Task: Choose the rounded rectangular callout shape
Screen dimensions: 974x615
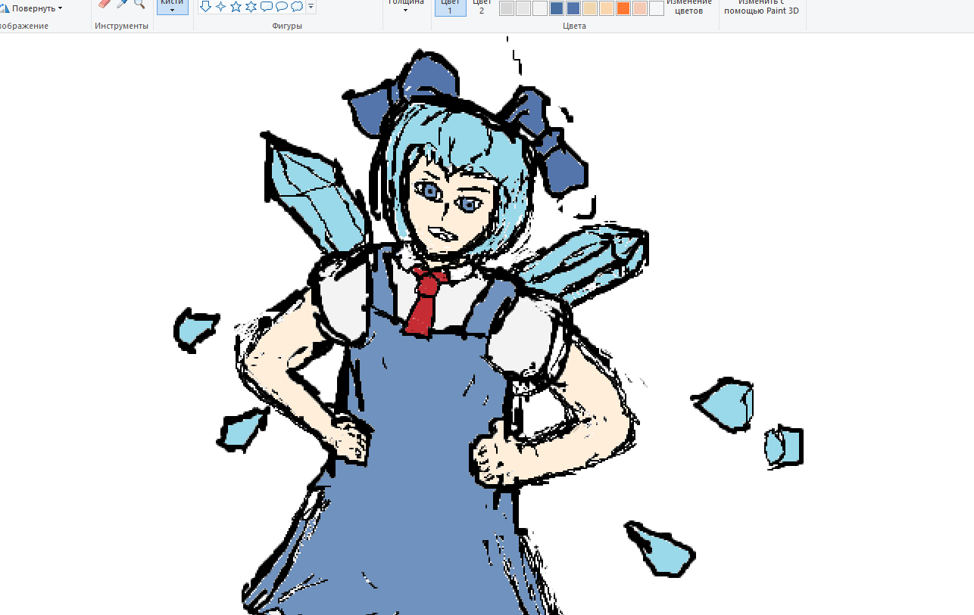Action: click(x=266, y=6)
